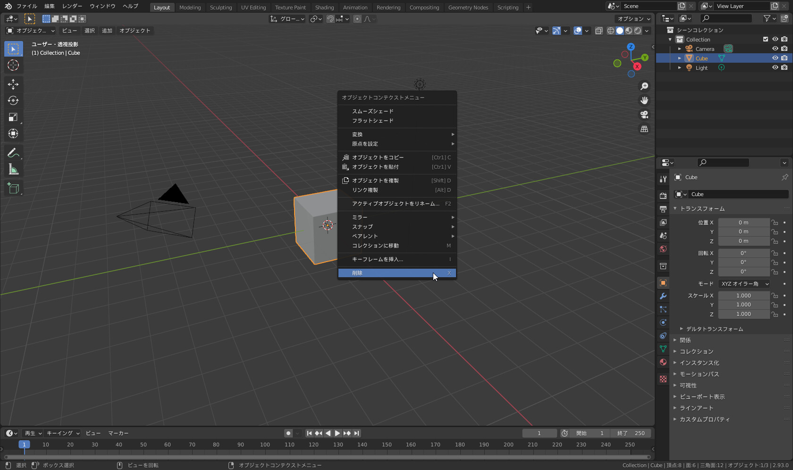
Task: Hide the Camera in the outliner
Action: pos(775,49)
